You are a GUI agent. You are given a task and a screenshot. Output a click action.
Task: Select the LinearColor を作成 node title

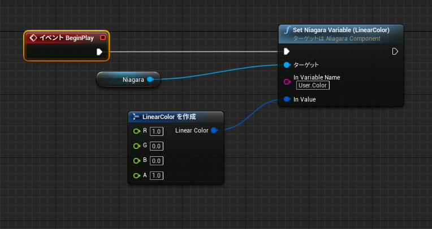pyautogui.click(x=169, y=117)
